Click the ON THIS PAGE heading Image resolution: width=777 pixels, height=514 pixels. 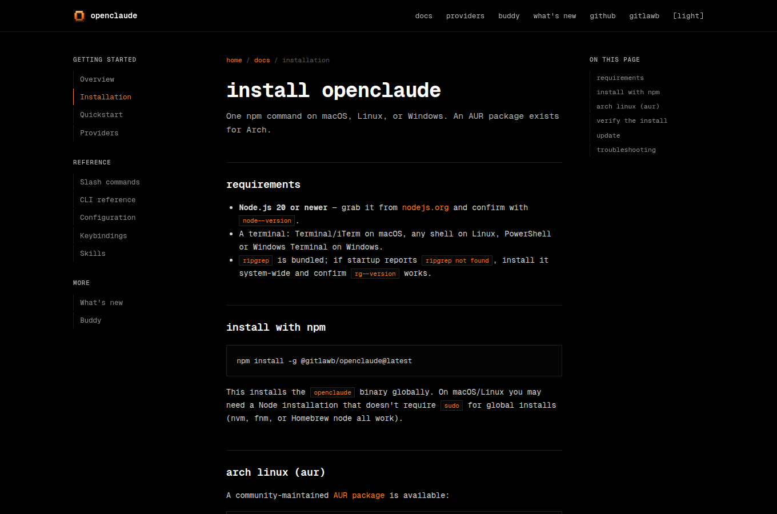615,59
